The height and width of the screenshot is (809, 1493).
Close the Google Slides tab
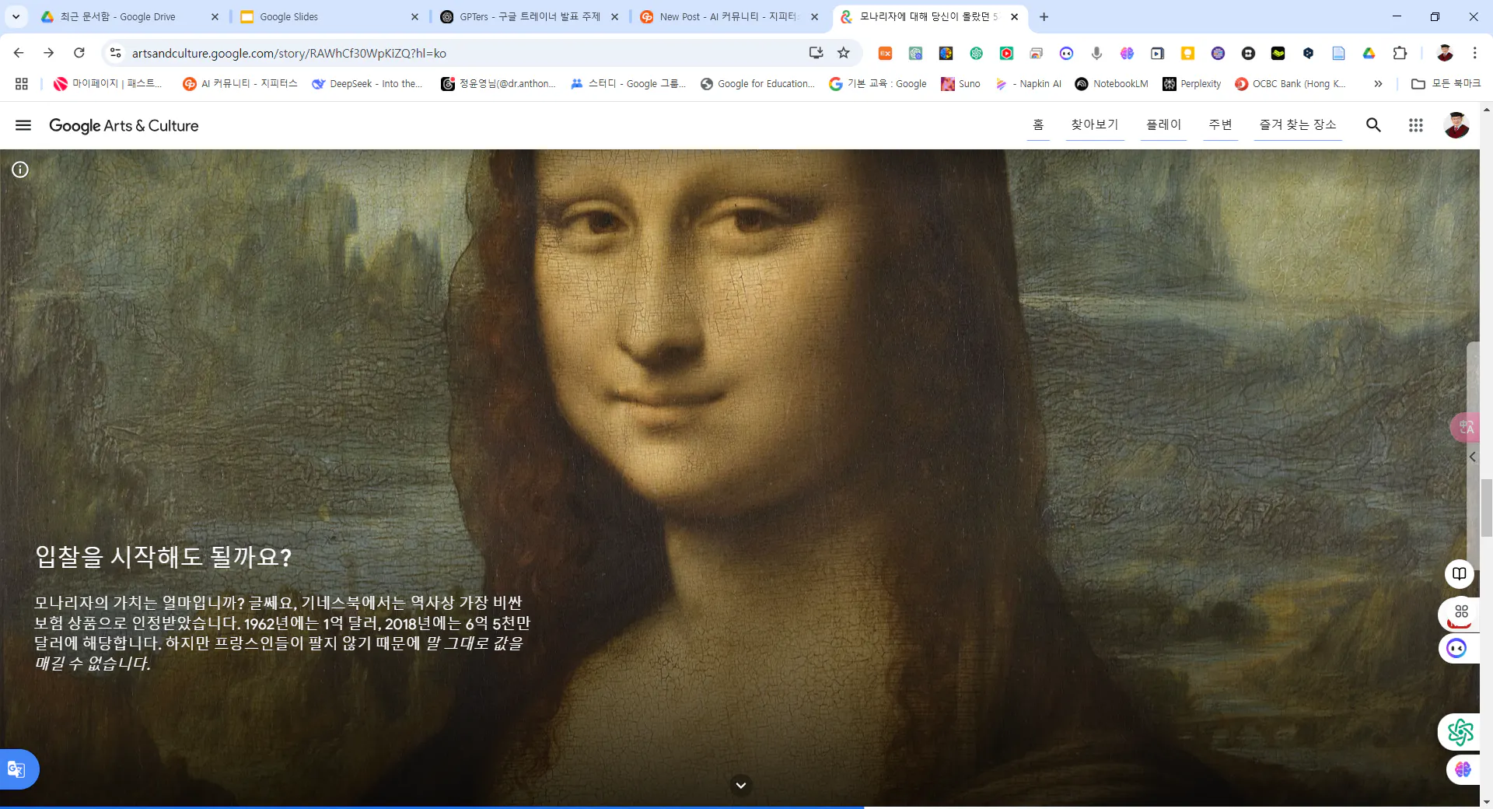click(x=414, y=16)
